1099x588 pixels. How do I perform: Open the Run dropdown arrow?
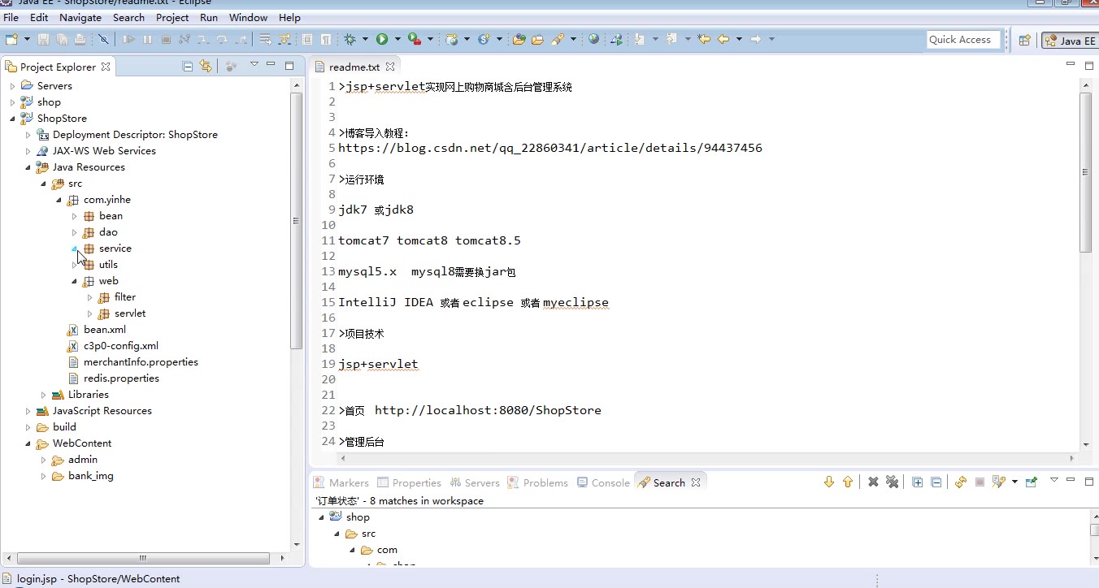[397, 39]
